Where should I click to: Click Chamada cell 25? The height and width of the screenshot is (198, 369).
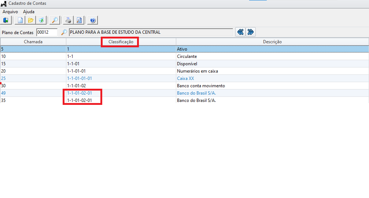point(33,78)
